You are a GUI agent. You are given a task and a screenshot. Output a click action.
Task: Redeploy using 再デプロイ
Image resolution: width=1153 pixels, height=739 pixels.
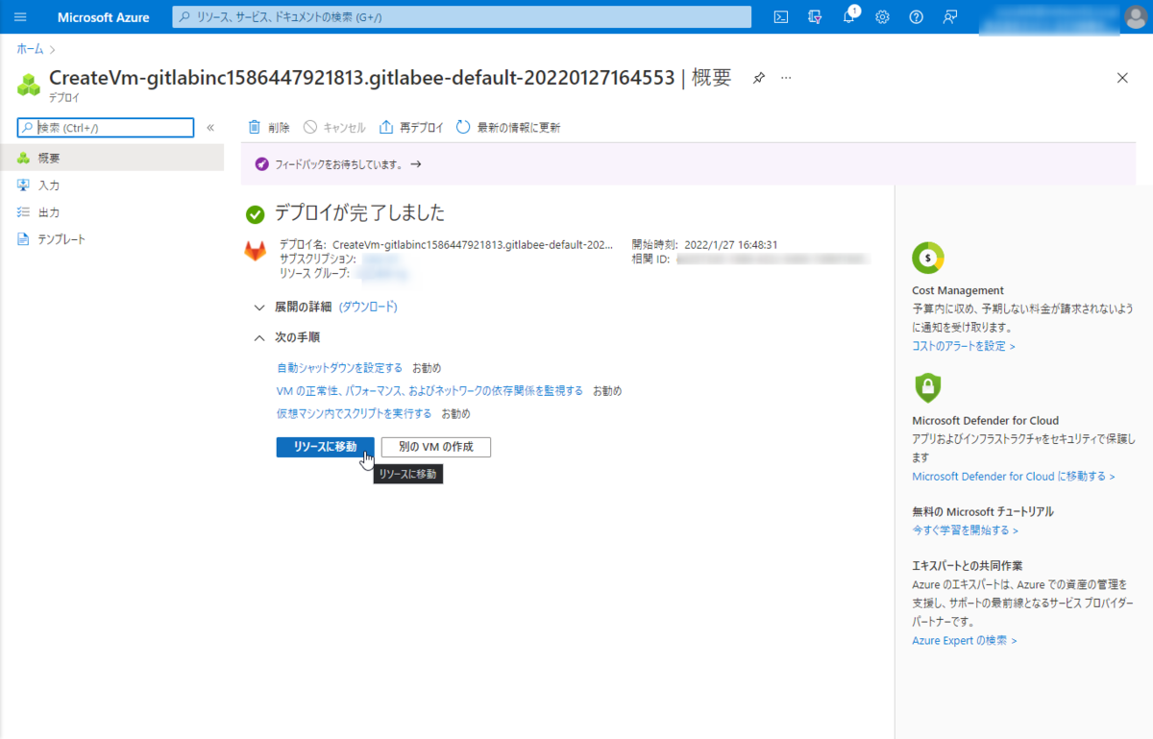pos(411,126)
